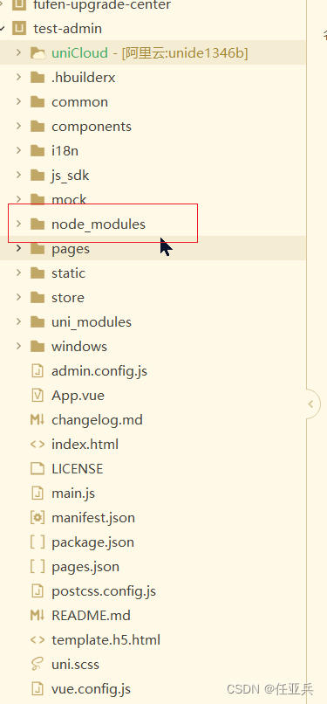The width and height of the screenshot is (327, 704).
Task: Expand the static folder arrow
Action: click(18, 273)
